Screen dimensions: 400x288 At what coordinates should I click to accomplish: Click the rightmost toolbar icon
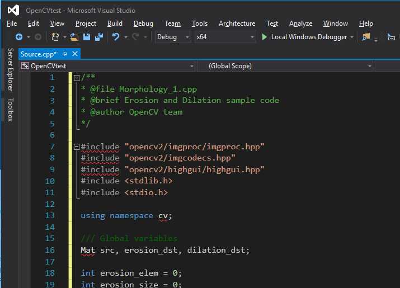(x=391, y=37)
